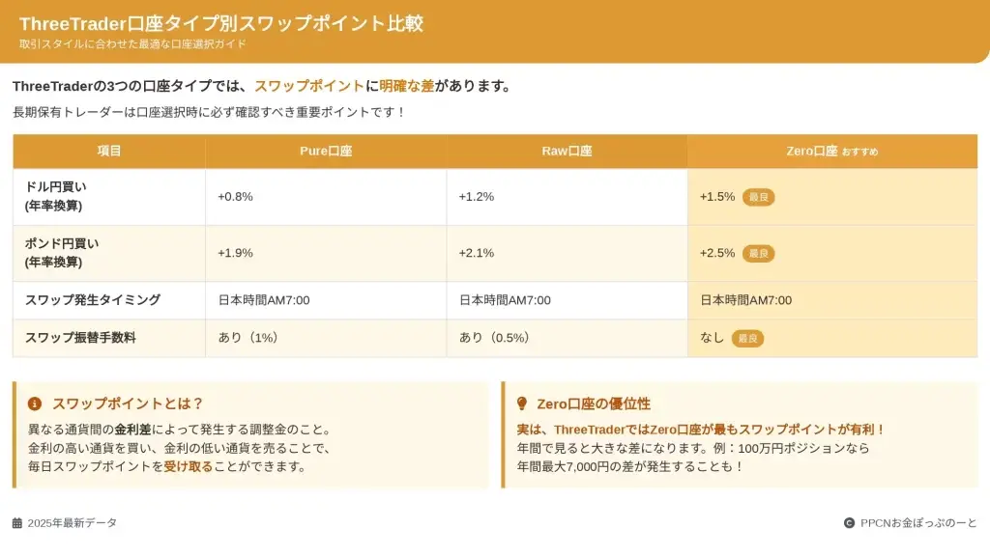The image size is (990, 556).
Task: Click the PPCNお金ぽっぷのーと credit text
Action: [x=918, y=523]
